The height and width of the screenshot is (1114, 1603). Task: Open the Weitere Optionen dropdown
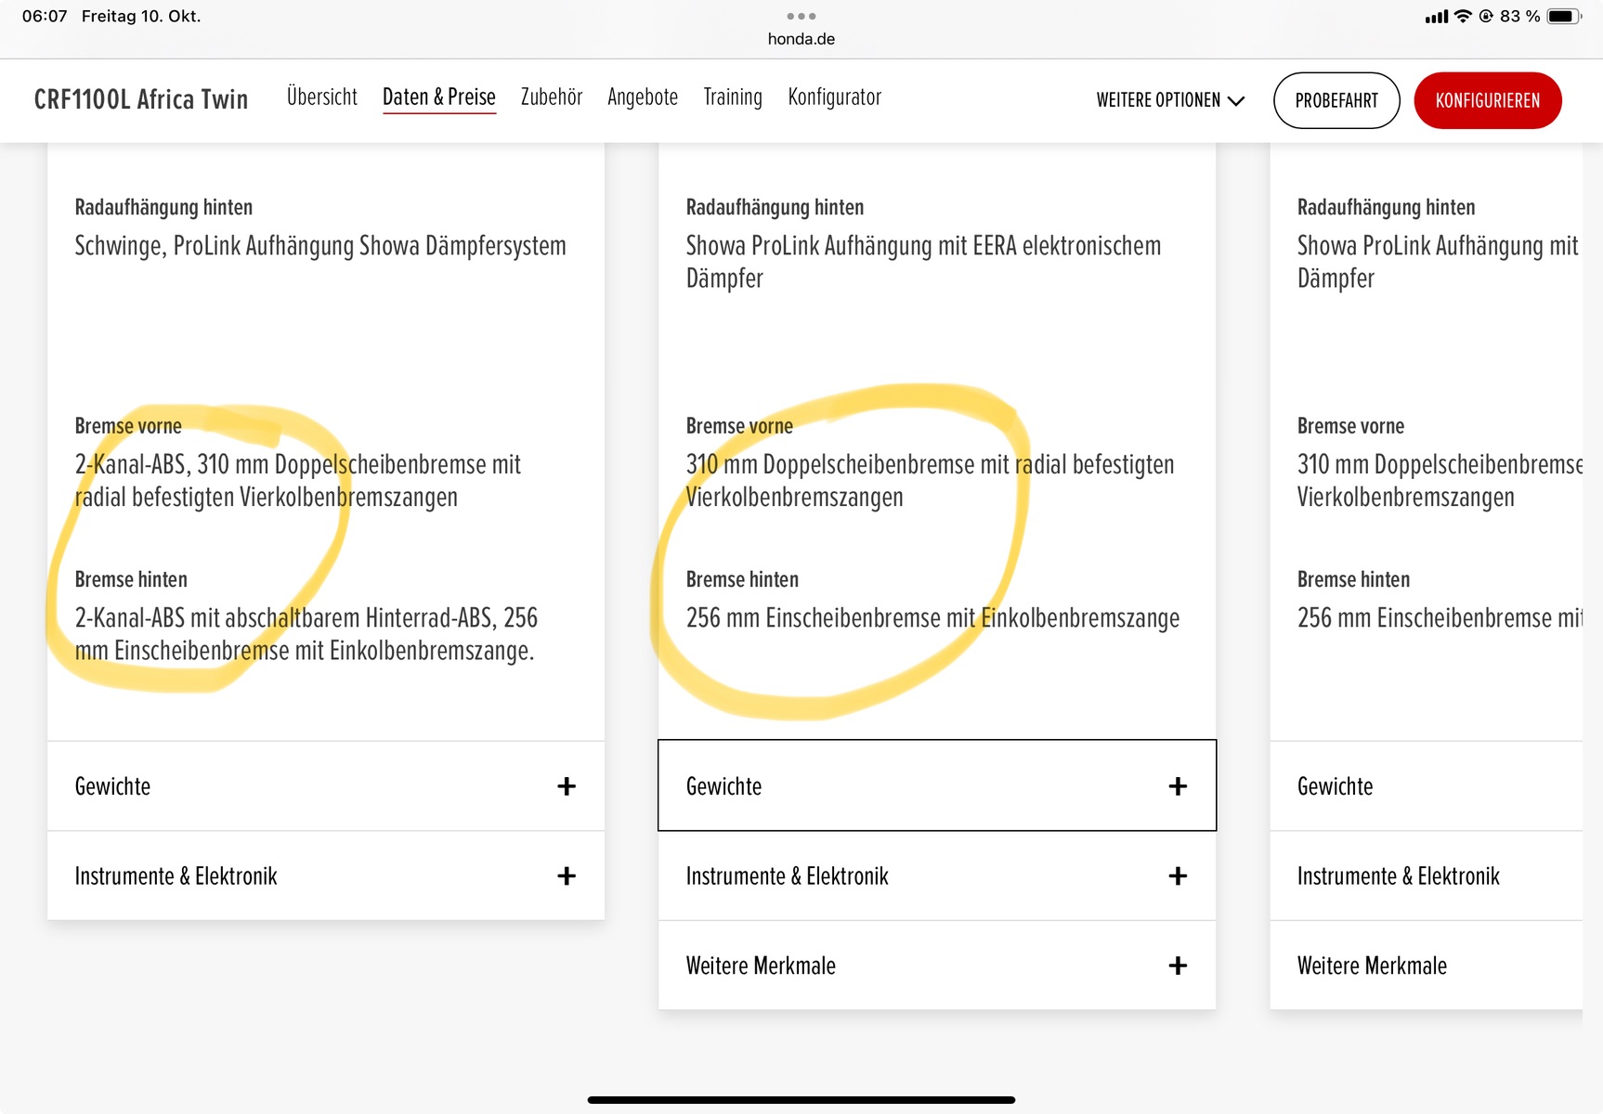click(1169, 100)
